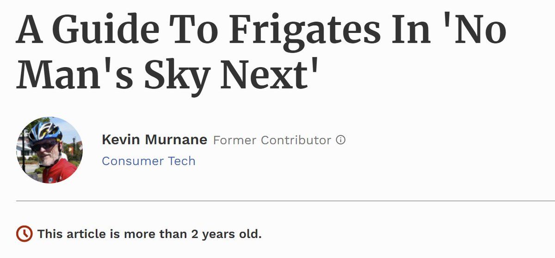Click the Former Contributor label
This screenshot has width=555, height=258.
pos(272,140)
